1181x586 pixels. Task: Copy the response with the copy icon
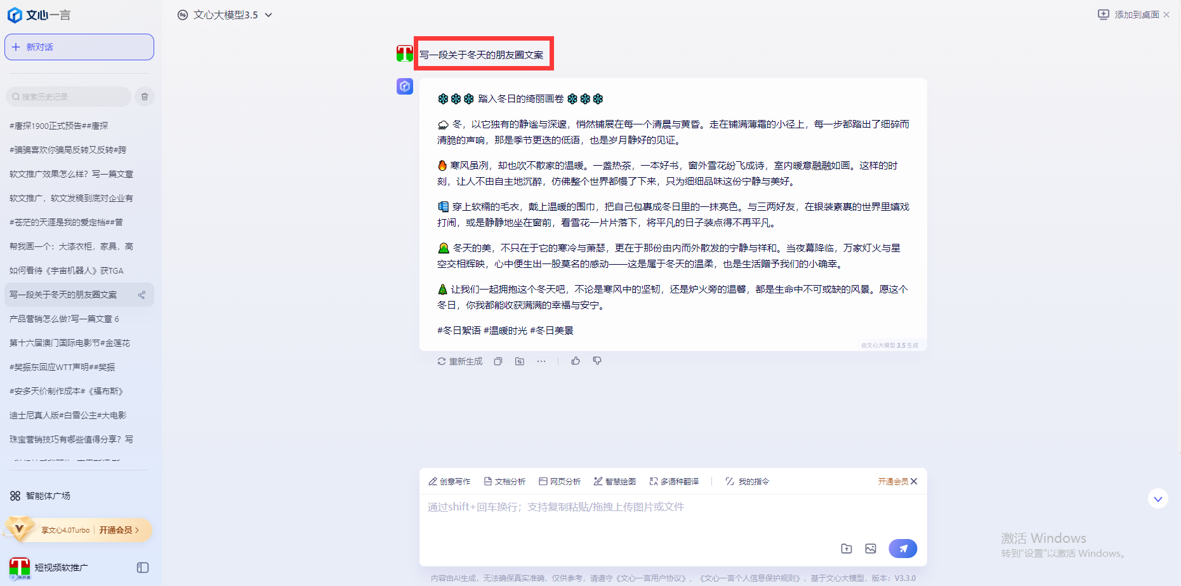pos(498,361)
